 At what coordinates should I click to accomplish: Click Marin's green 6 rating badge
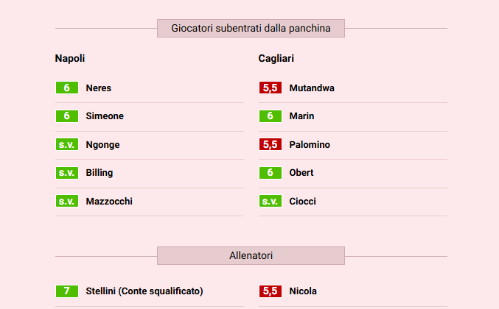pyautogui.click(x=270, y=116)
